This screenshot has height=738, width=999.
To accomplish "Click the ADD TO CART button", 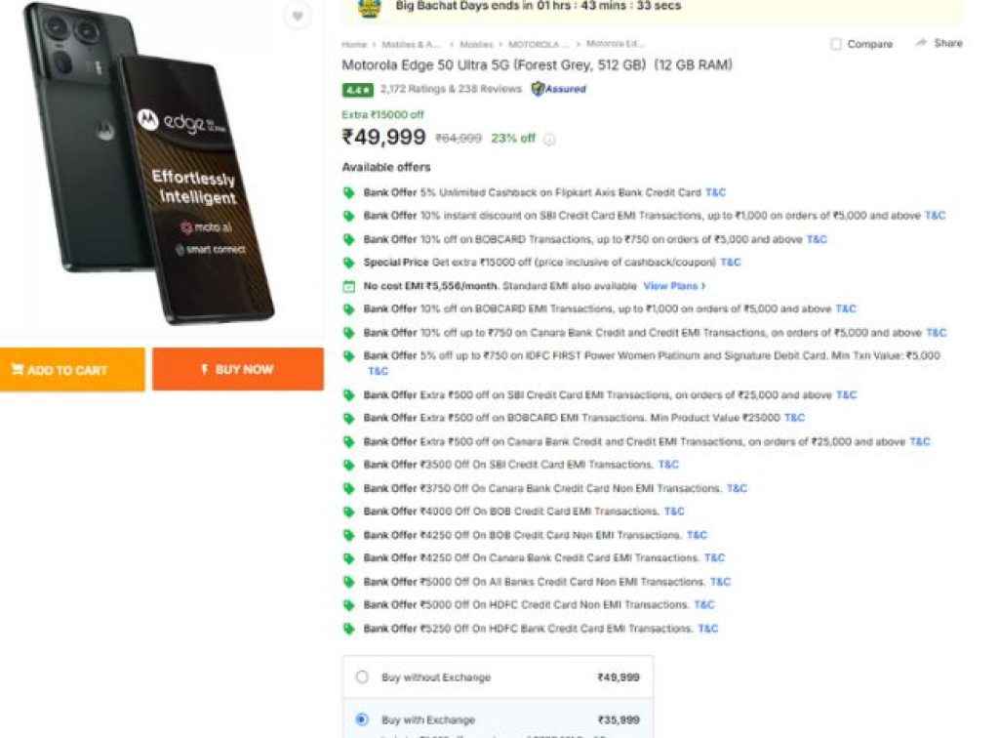I will (72, 370).
